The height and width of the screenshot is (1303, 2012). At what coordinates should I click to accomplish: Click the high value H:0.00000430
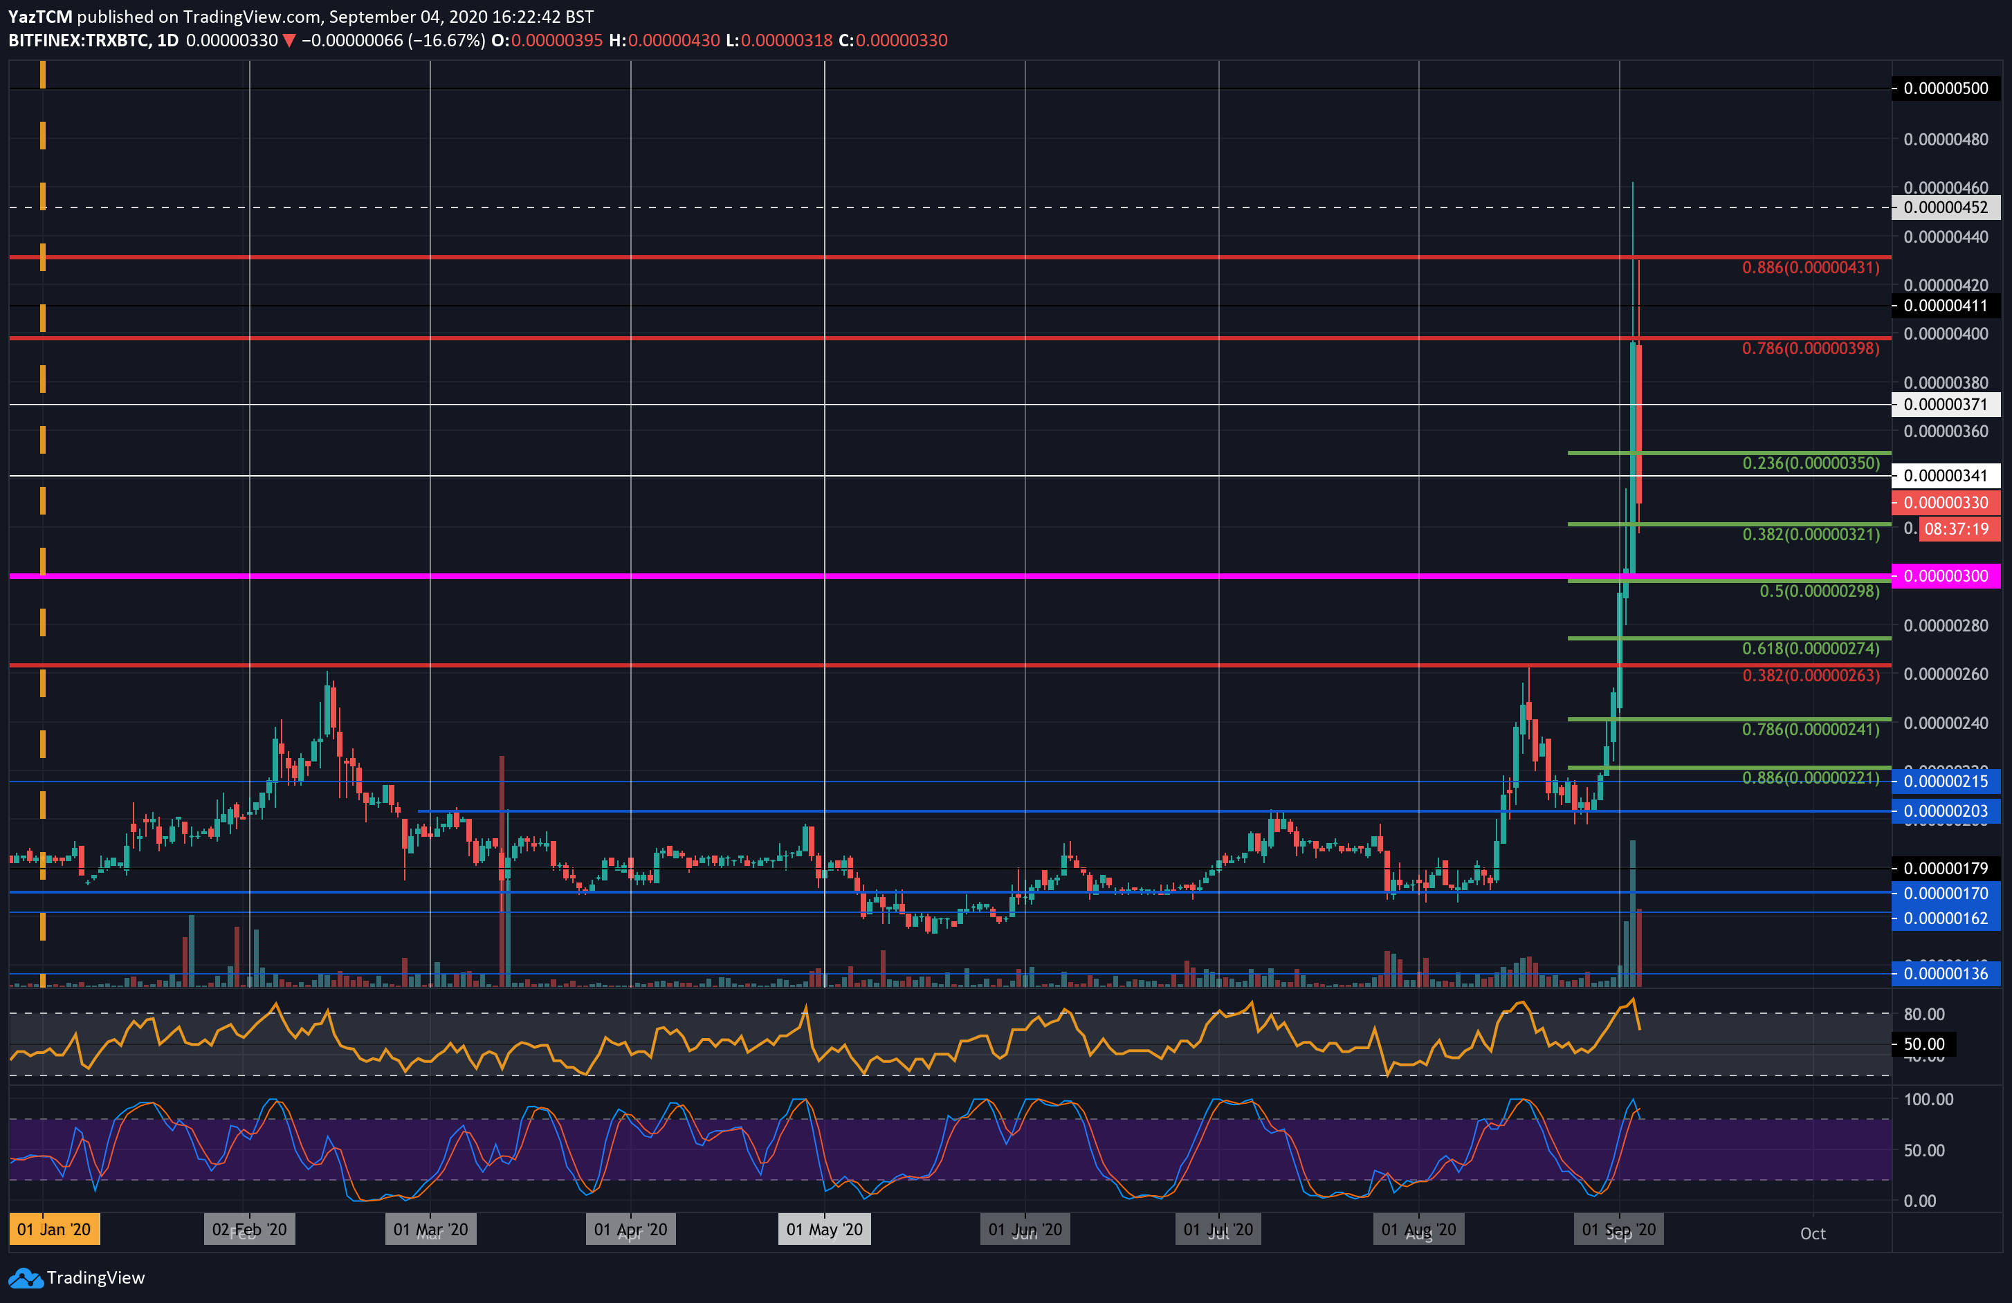pyautogui.click(x=664, y=41)
